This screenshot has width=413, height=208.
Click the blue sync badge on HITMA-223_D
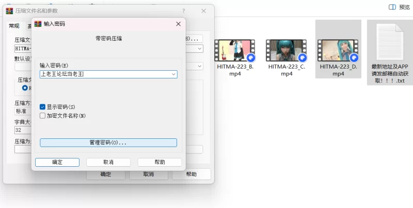[x=354, y=57]
